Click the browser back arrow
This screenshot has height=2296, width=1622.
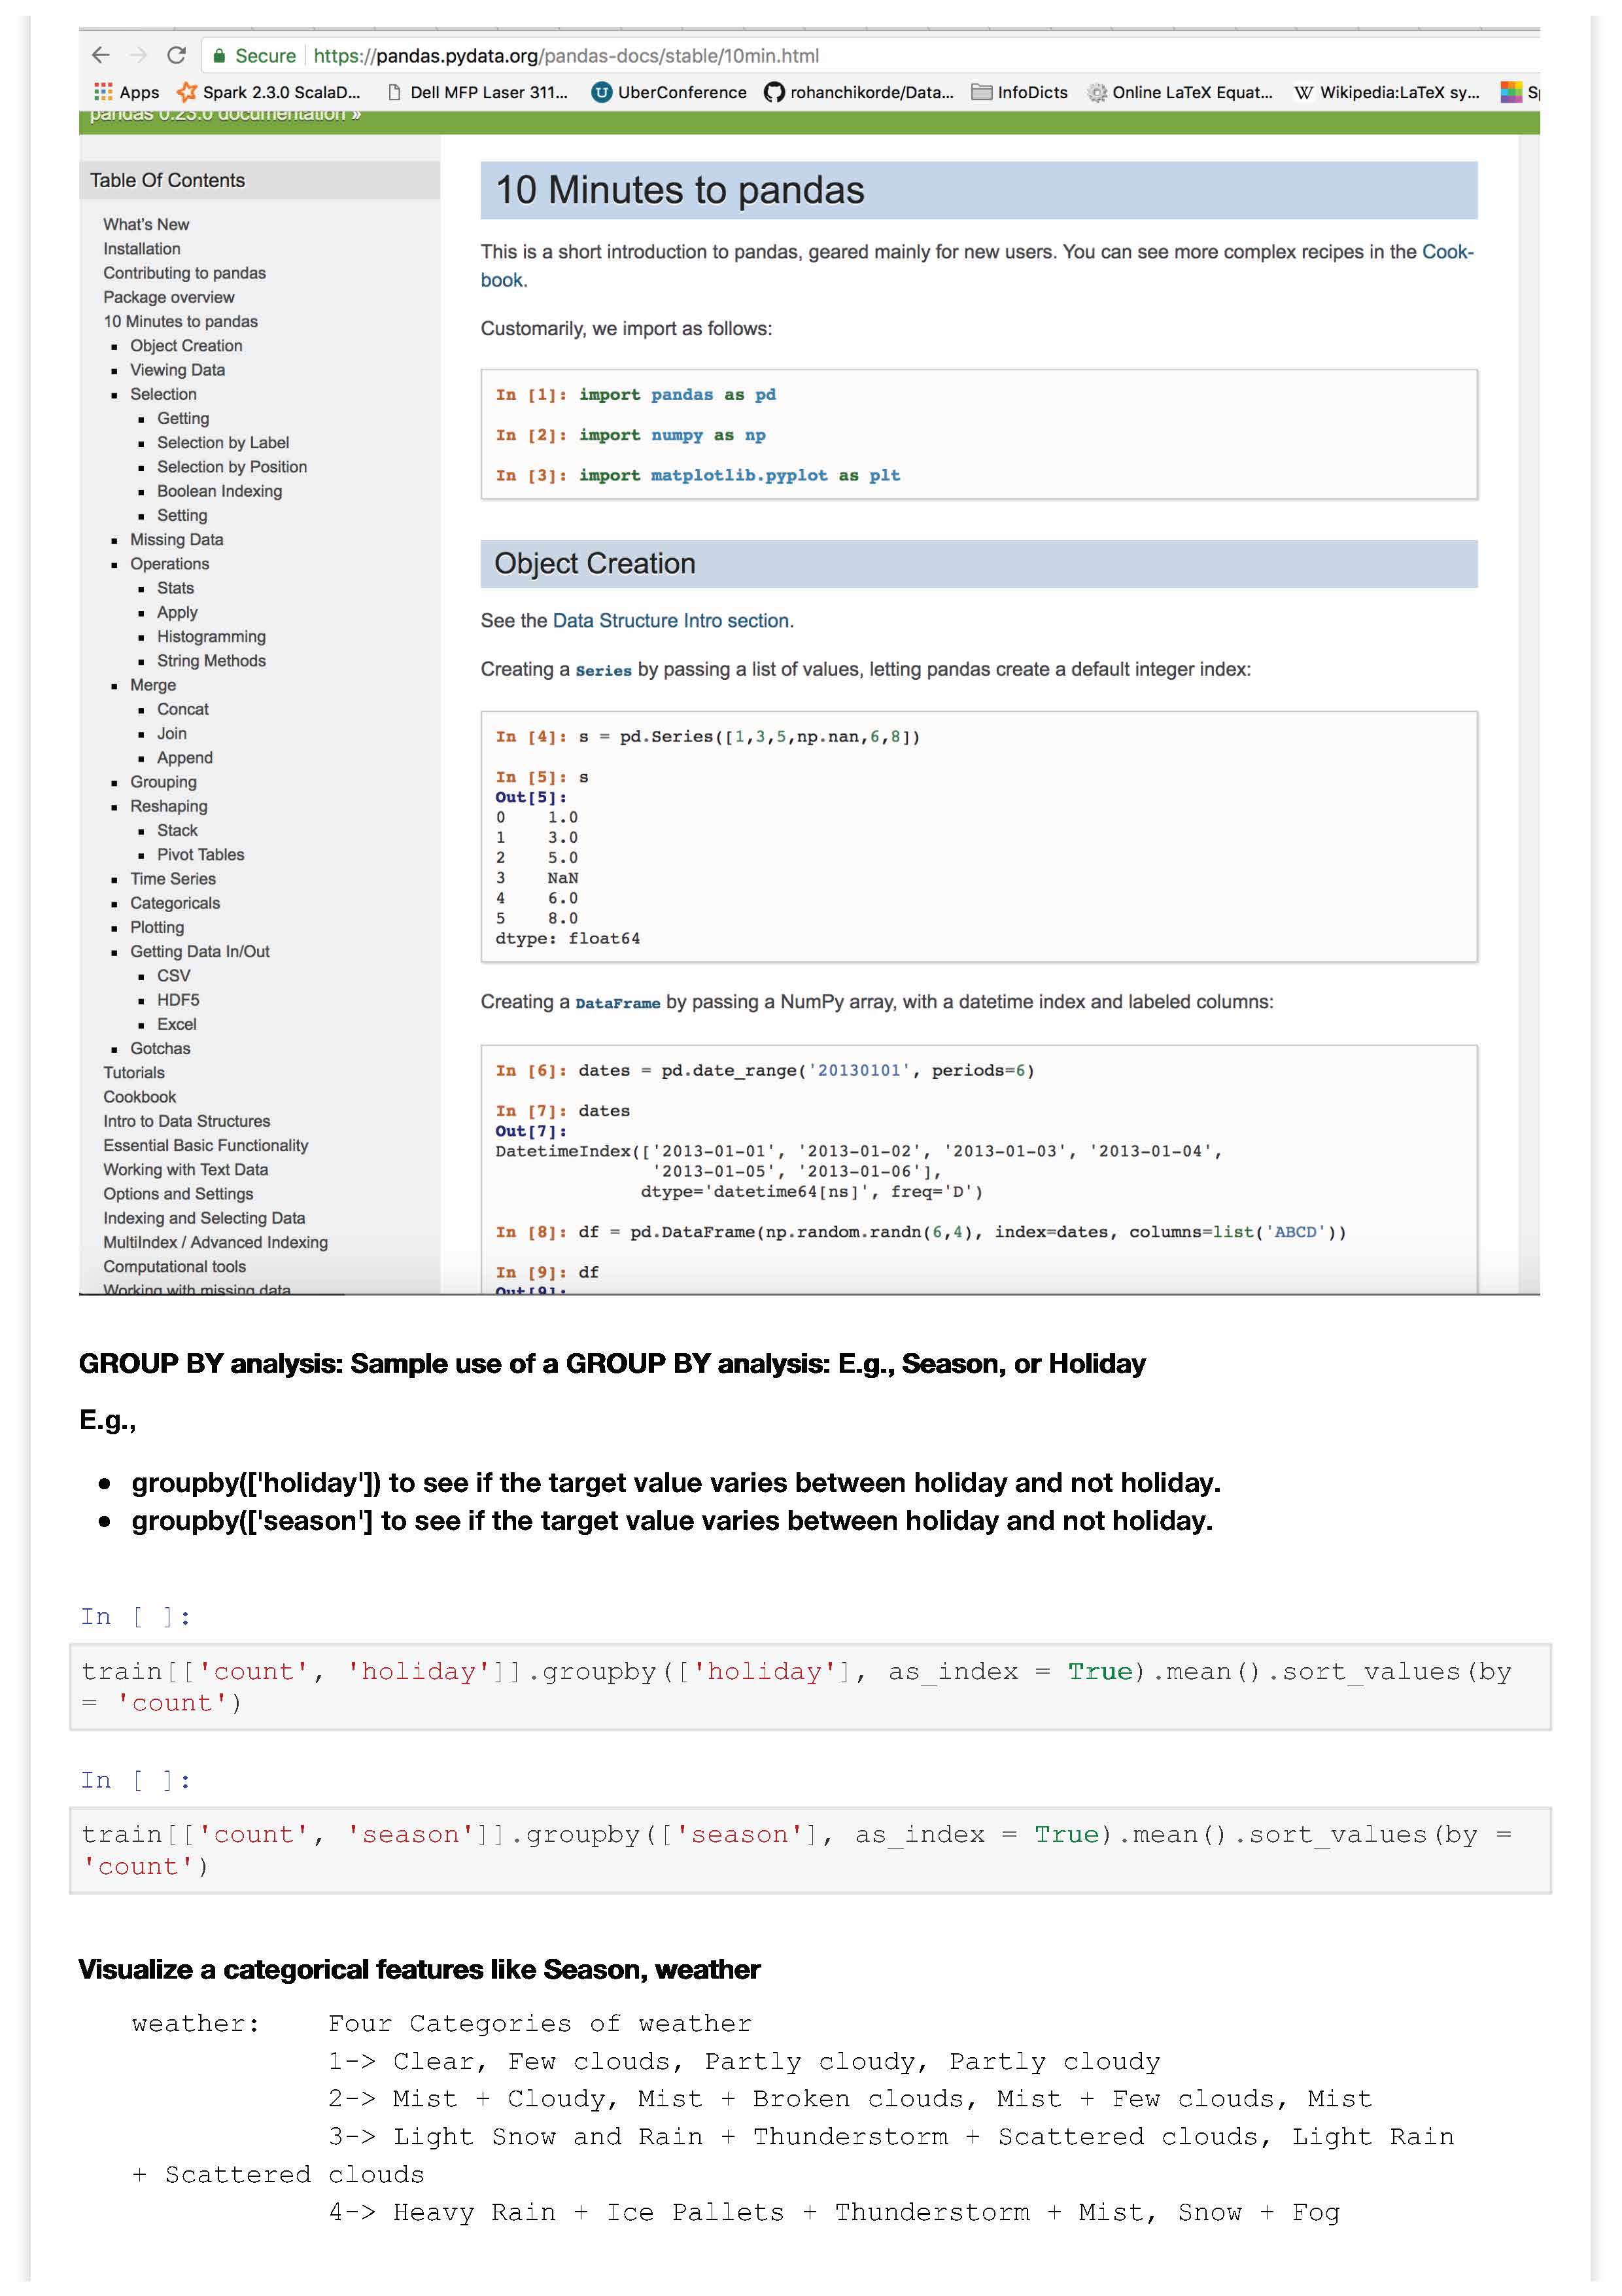click(101, 56)
